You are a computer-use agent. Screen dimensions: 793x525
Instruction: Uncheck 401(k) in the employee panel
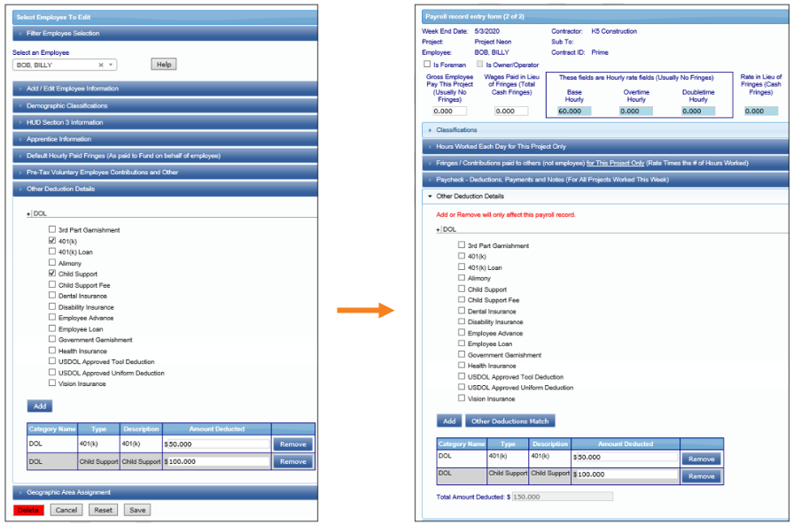tap(52, 241)
